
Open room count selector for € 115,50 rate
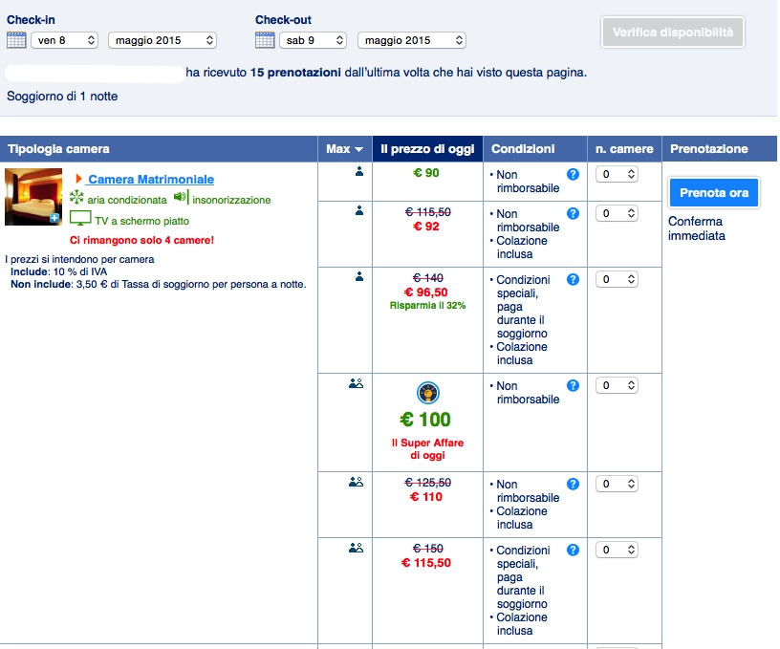click(x=617, y=550)
